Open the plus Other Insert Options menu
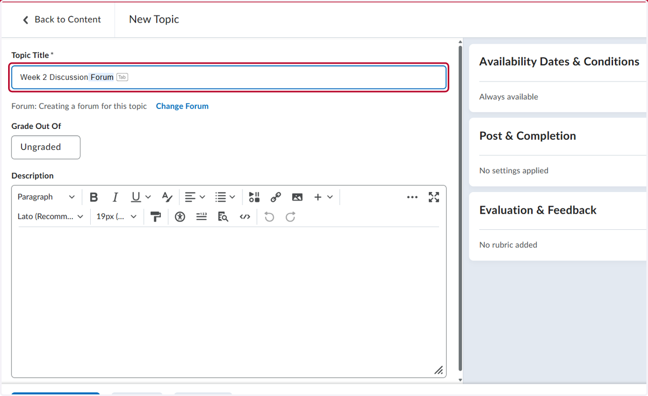 click(x=323, y=197)
